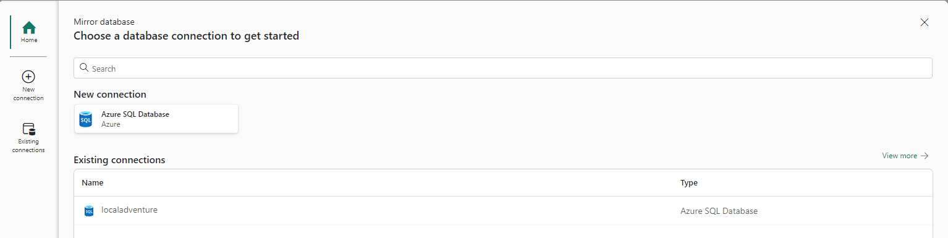The image size is (948, 238).
Task: Click the magnifier icon in the search box
Action: 85,68
